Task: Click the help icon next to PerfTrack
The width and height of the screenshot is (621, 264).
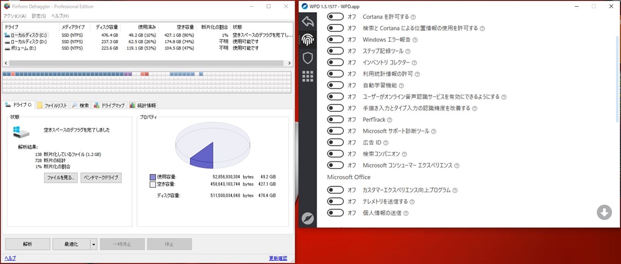Action: click(x=390, y=120)
